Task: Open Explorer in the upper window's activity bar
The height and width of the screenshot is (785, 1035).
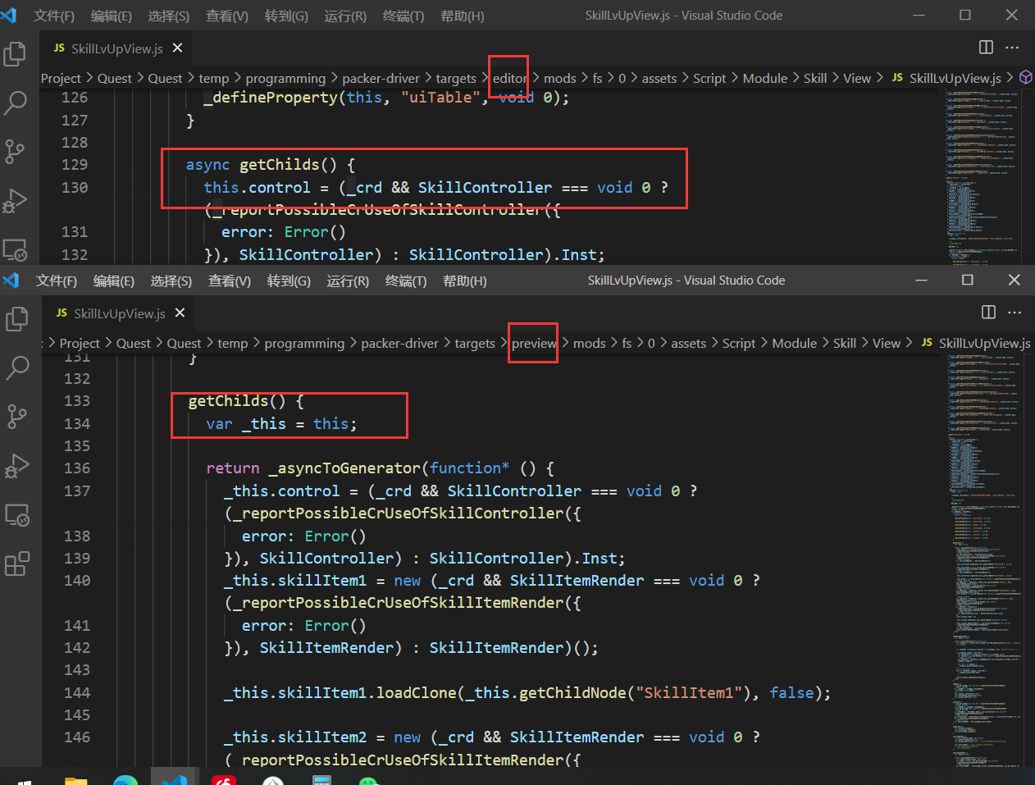Action: point(15,54)
